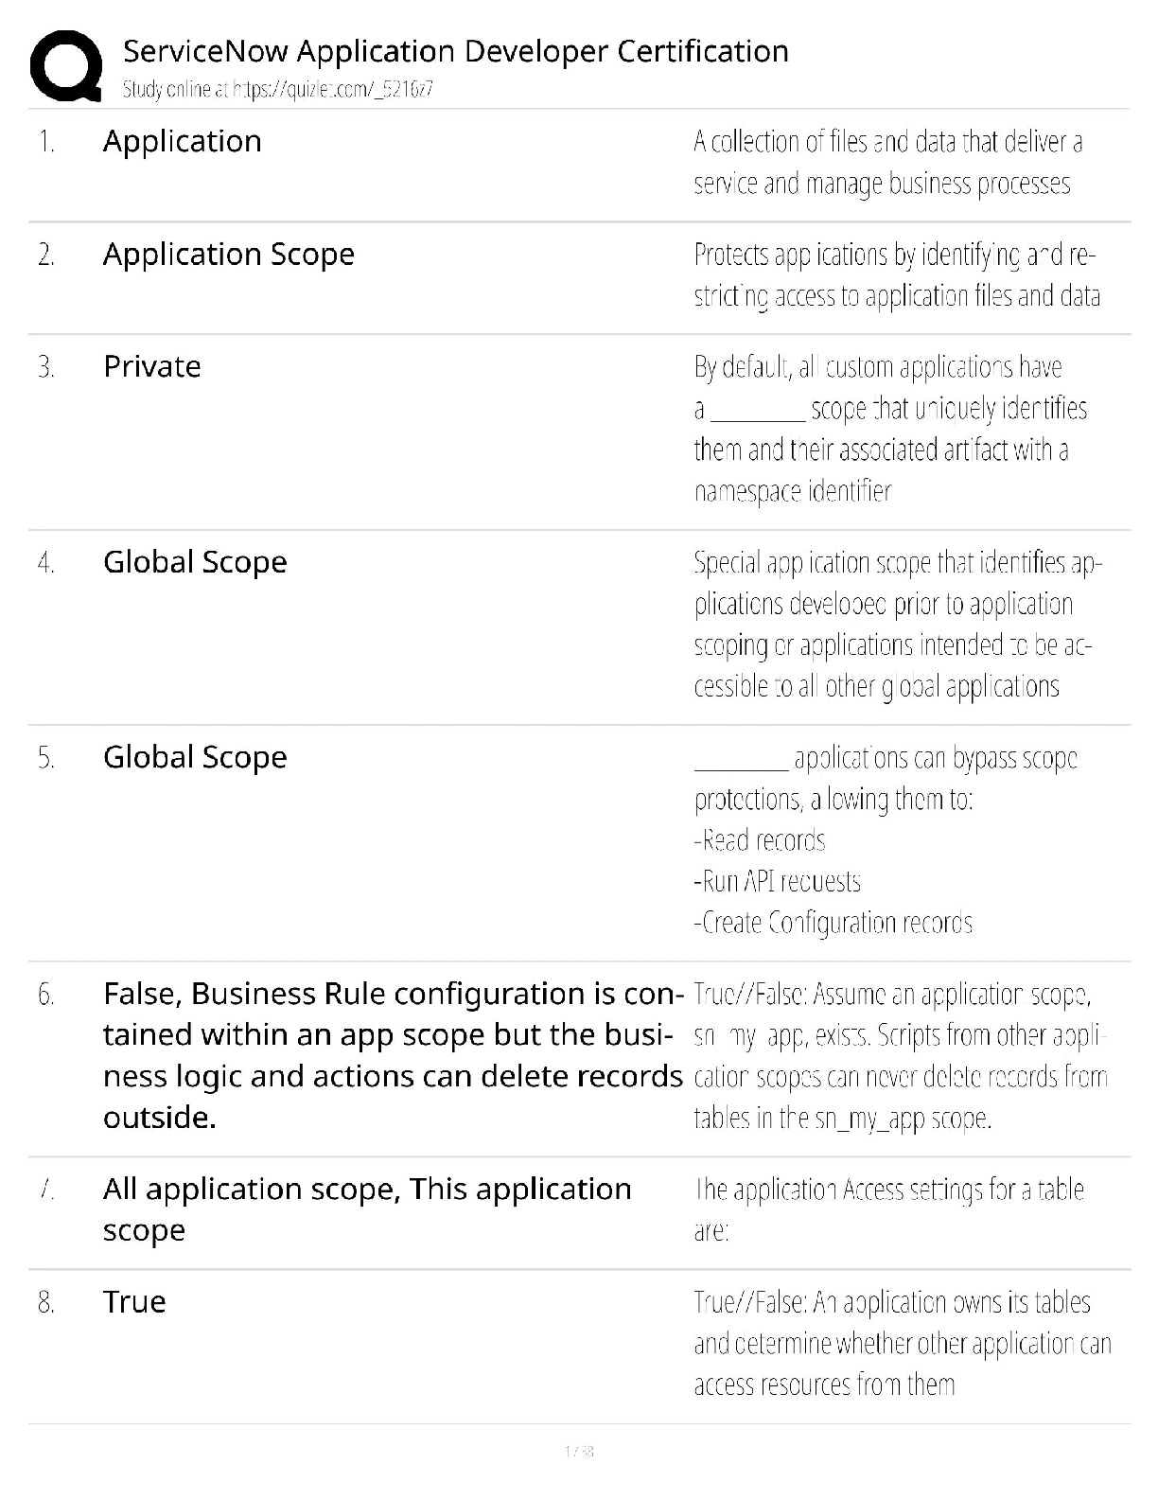Click the '-Run API requests' line
The image size is (1158, 1499).
pyautogui.click(x=778, y=881)
